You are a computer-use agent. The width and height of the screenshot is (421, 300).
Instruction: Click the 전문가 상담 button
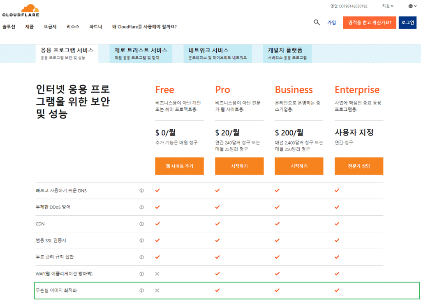click(x=359, y=166)
